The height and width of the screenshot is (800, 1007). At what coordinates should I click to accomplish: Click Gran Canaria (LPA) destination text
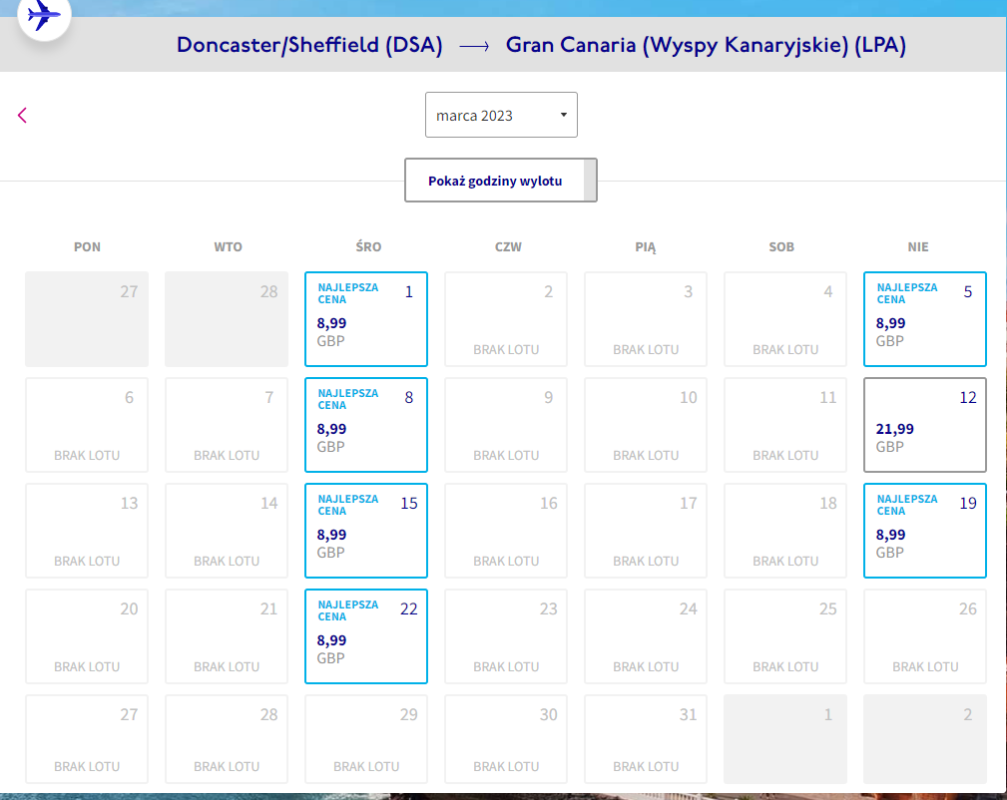point(706,45)
